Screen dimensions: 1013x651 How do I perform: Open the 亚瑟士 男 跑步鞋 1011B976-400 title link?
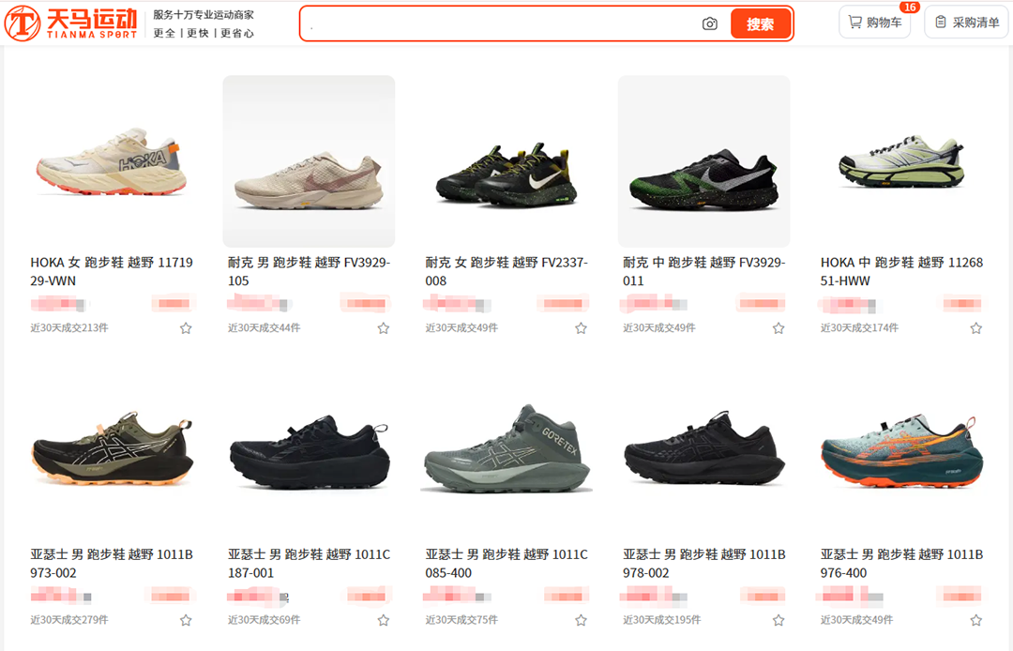click(902, 563)
